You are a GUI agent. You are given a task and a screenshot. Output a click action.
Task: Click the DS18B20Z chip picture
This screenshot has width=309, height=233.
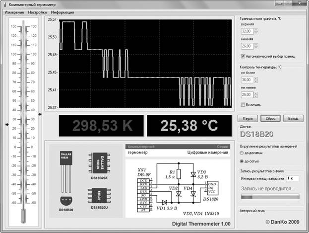coord(99,163)
